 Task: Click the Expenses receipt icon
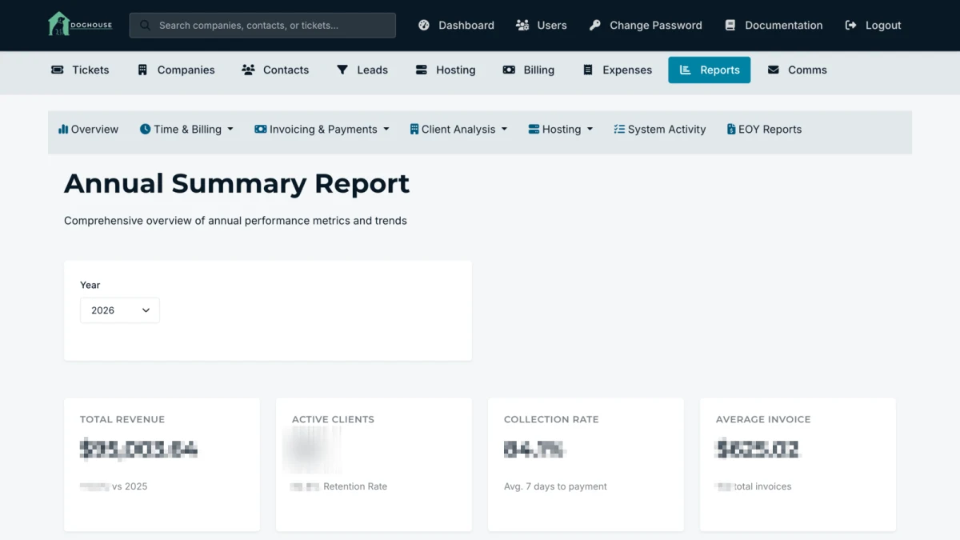point(588,70)
